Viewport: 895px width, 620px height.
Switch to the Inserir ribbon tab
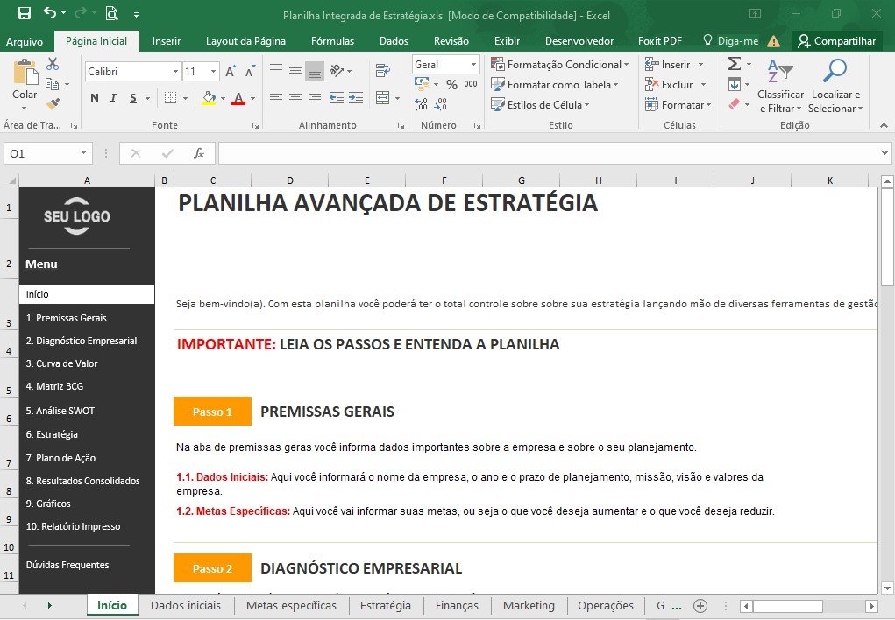coord(166,41)
